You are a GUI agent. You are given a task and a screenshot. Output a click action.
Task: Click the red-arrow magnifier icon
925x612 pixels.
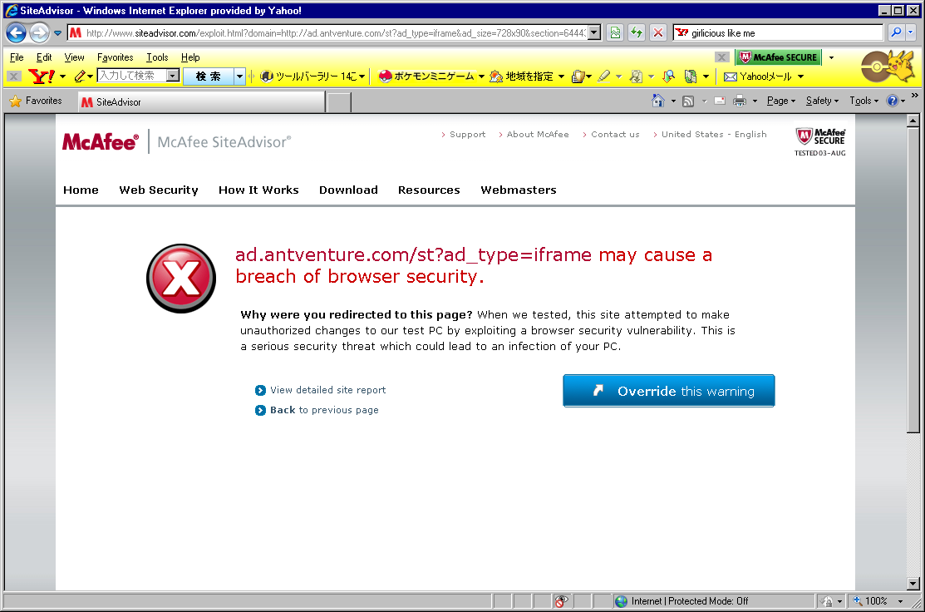point(668,76)
